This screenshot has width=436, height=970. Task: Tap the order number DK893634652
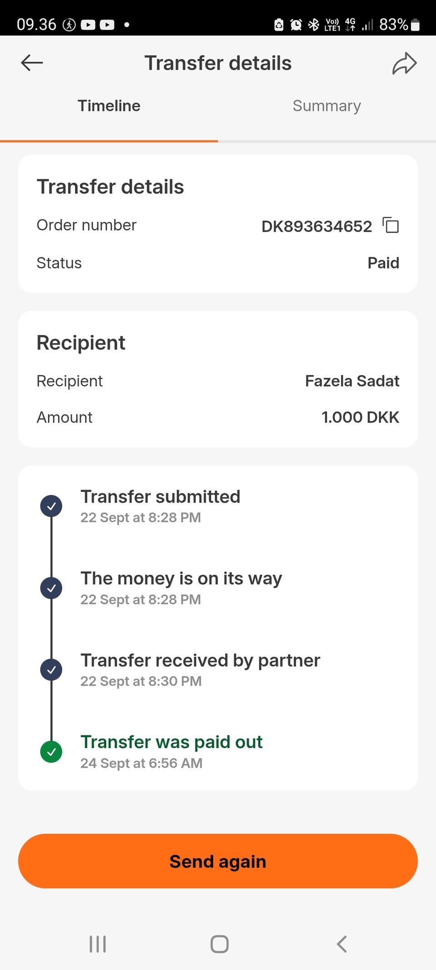click(317, 226)
